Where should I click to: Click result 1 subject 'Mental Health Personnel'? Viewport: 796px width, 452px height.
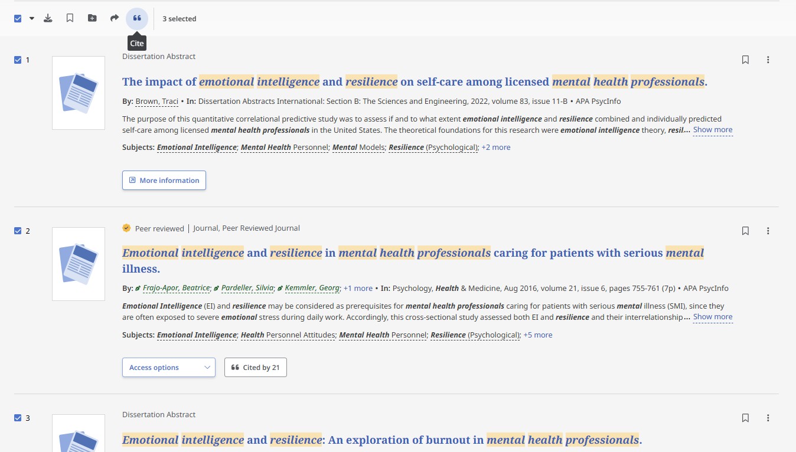pos(285,148)
